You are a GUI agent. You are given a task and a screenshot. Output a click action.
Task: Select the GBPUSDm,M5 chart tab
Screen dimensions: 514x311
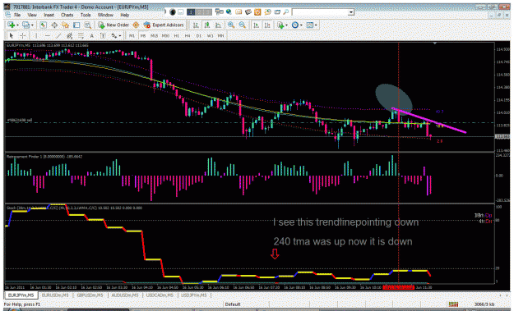90,295
